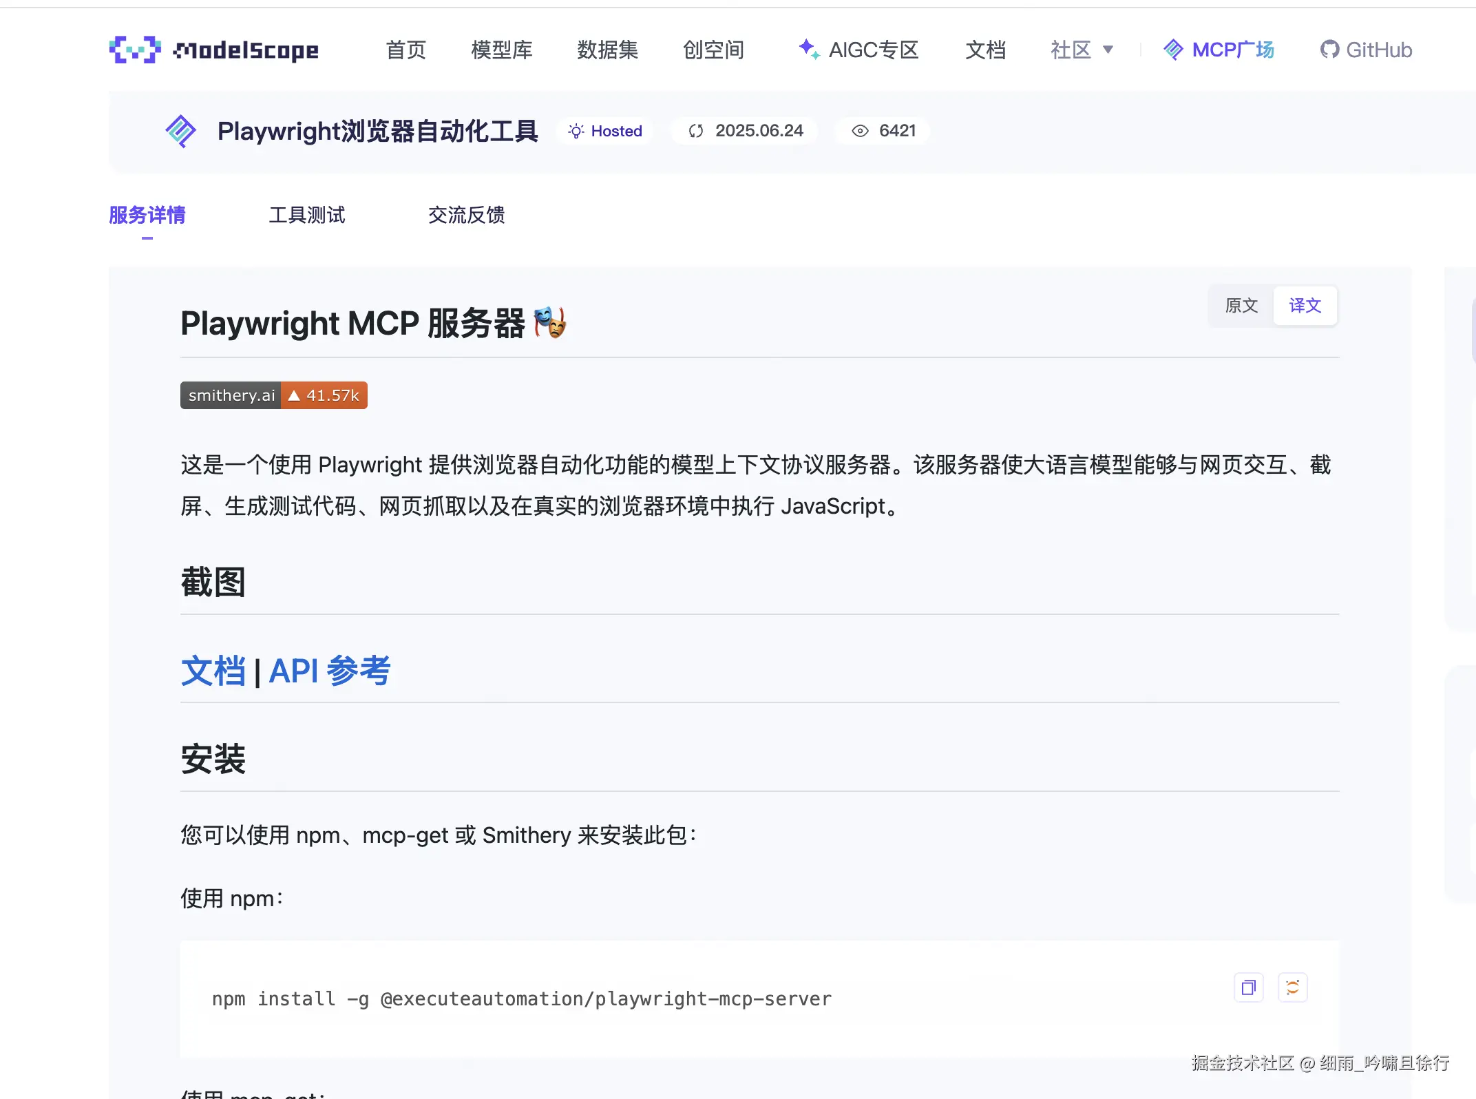Screen dimensions: 1476x1099
Task: Click the GitHub octocat icon
Action: pos(1329,50)
